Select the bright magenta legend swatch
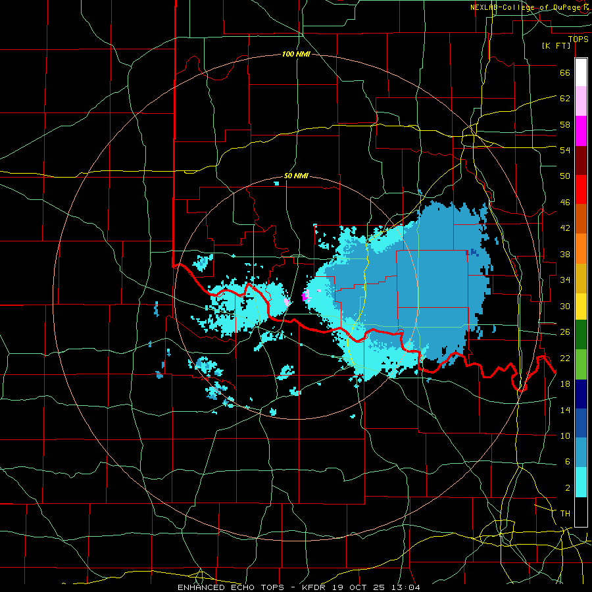The image size is (592, 592). (x=581, y=131)
